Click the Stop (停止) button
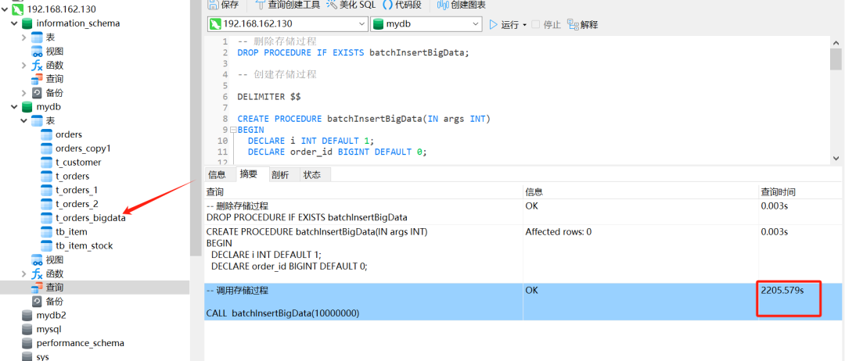The image size is (845, 361). click(546, 25)
